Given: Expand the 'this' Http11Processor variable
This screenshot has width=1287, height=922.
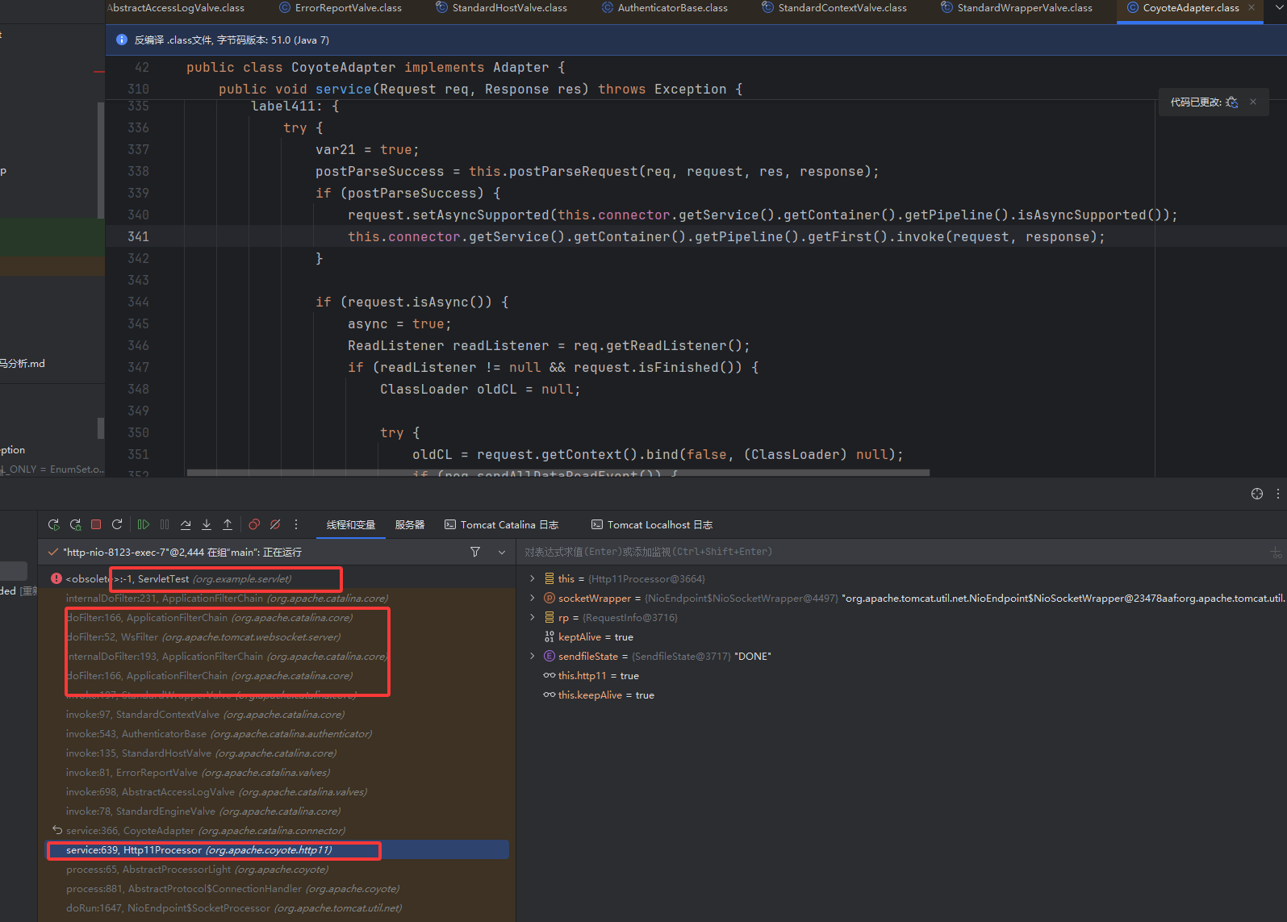Looking at the screenshot, I should point(532,578).
